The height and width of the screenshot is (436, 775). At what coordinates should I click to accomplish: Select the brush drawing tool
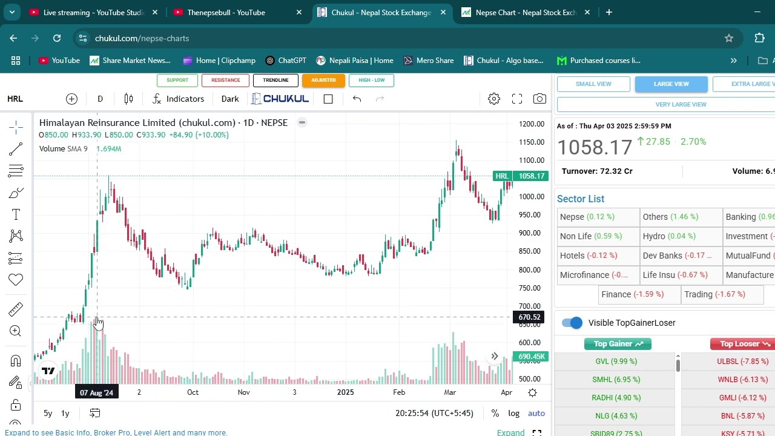(16, 193)
